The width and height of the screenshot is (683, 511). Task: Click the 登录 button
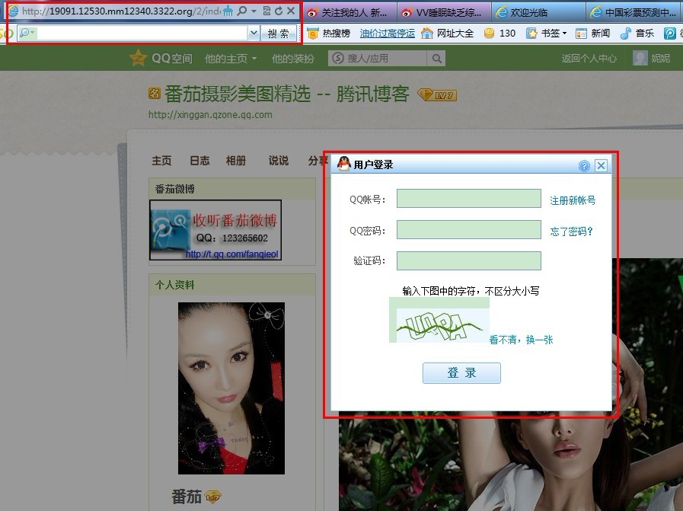[461, 373]
